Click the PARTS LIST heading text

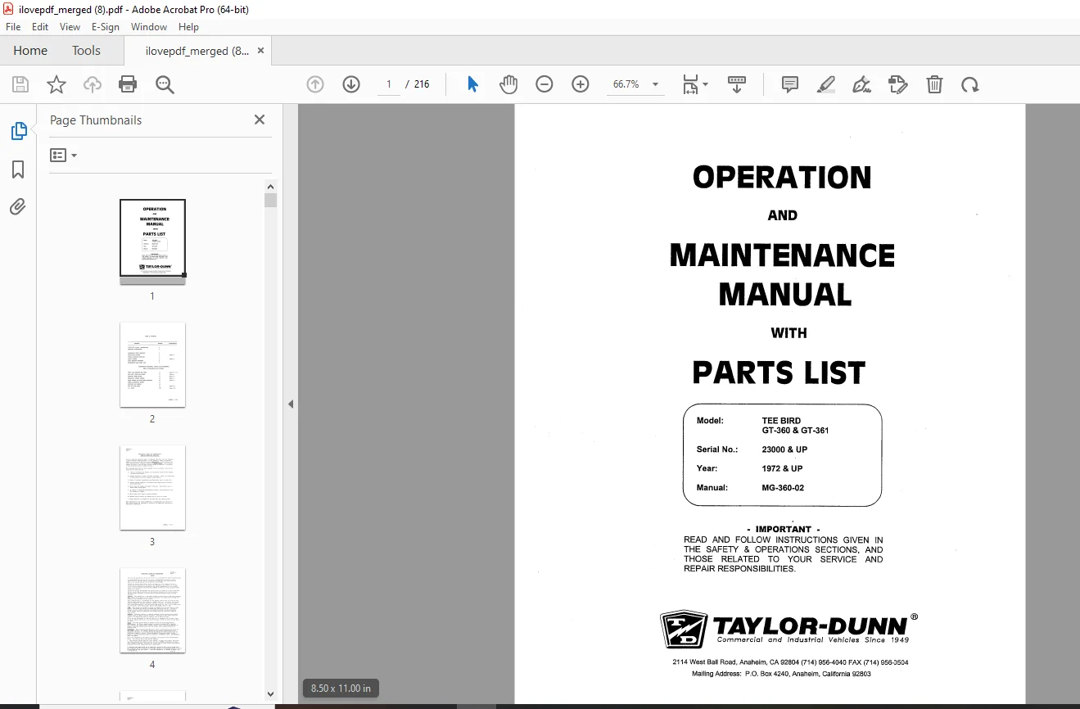click(779, 373)
